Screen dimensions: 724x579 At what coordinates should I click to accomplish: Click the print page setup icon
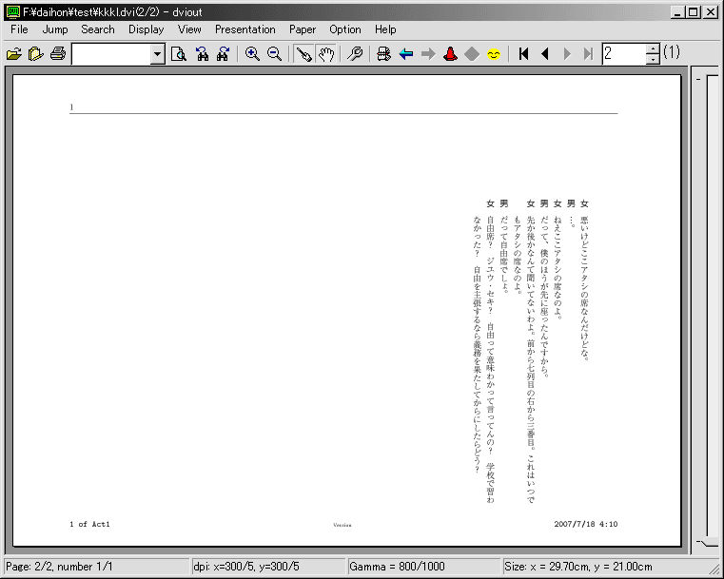pos(383,54)
